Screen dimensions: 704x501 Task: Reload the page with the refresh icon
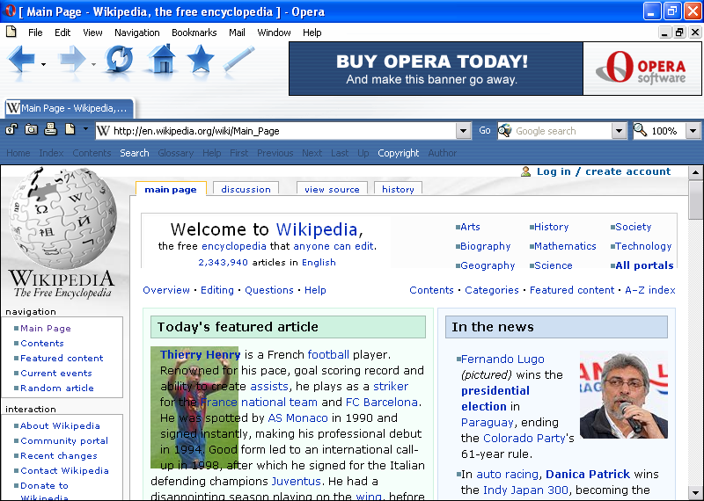[119, 59]
